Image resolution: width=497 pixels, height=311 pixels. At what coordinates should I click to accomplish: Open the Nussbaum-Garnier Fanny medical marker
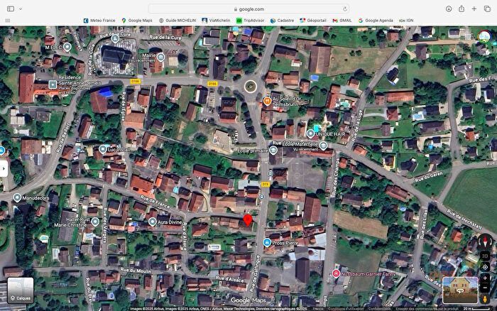coord(335,273)
